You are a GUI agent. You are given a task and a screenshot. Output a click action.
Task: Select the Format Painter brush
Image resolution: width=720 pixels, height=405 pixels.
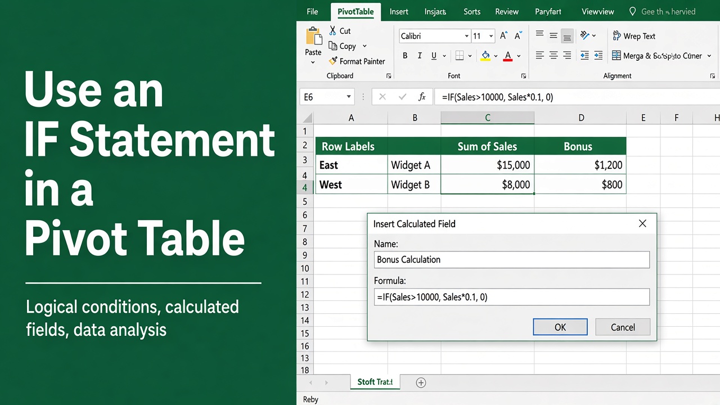click(x=332, y=61)
